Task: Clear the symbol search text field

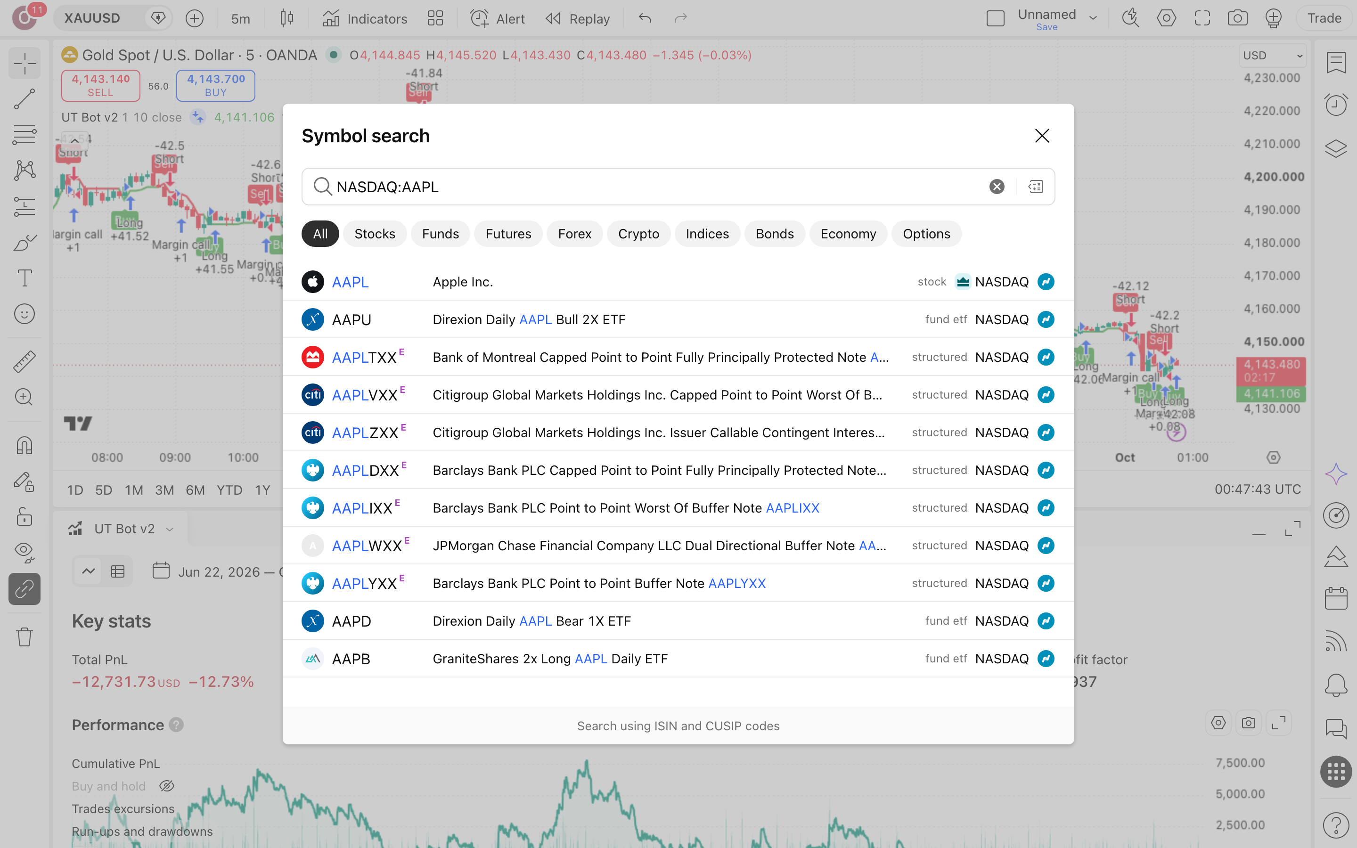Action: coord(997,186)
